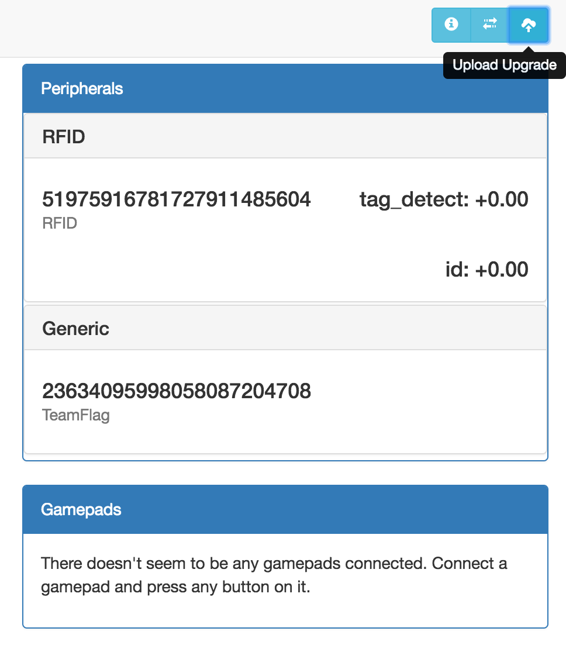This screenshot has width=566, height=659.
Task: Collapse the RFID section header
Action: click(285, 137)
